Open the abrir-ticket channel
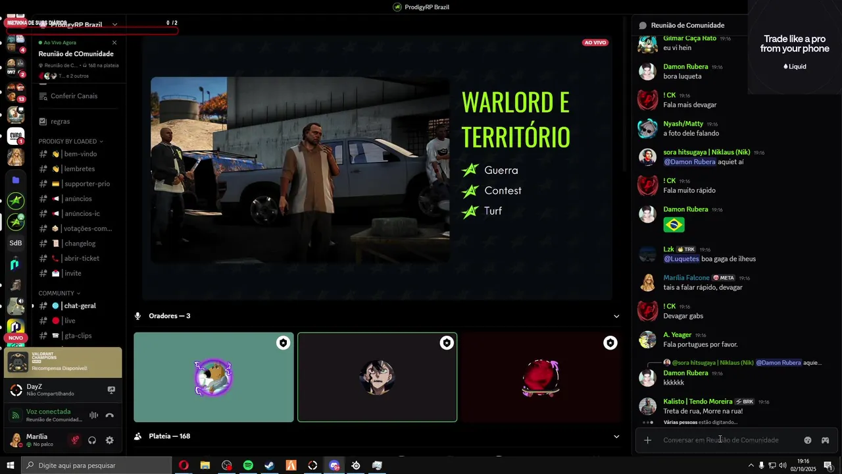 (x=79, y=259)
